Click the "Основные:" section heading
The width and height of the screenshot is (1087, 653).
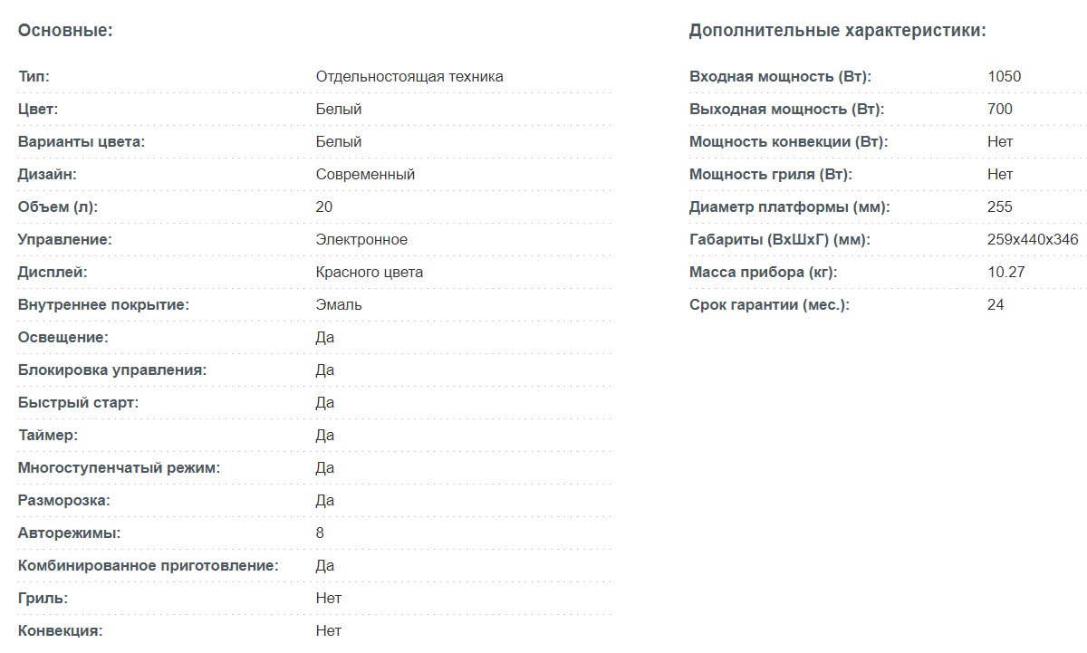pos(65,30)
